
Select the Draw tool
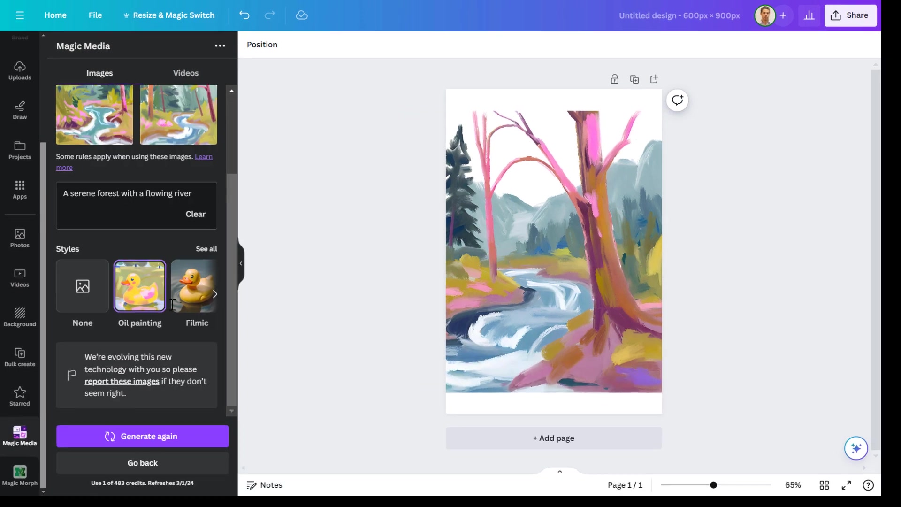pyautogui.click(x=19, y=110)
